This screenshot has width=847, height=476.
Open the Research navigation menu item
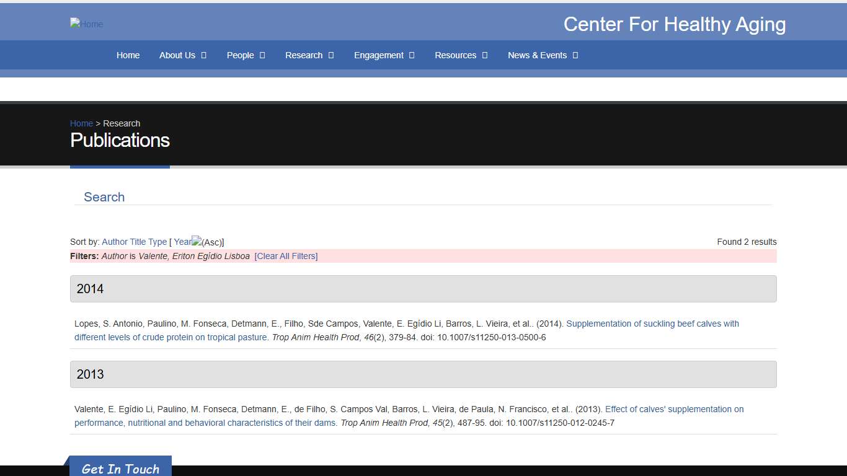pyautogui.click(x=303, y=55)
